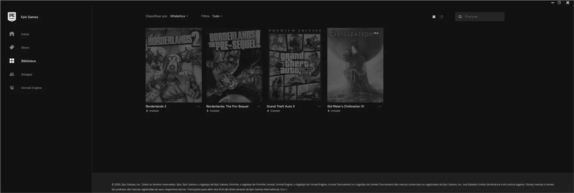Open the Unreal Engine section
574x193 pixels.
[31, 88]
